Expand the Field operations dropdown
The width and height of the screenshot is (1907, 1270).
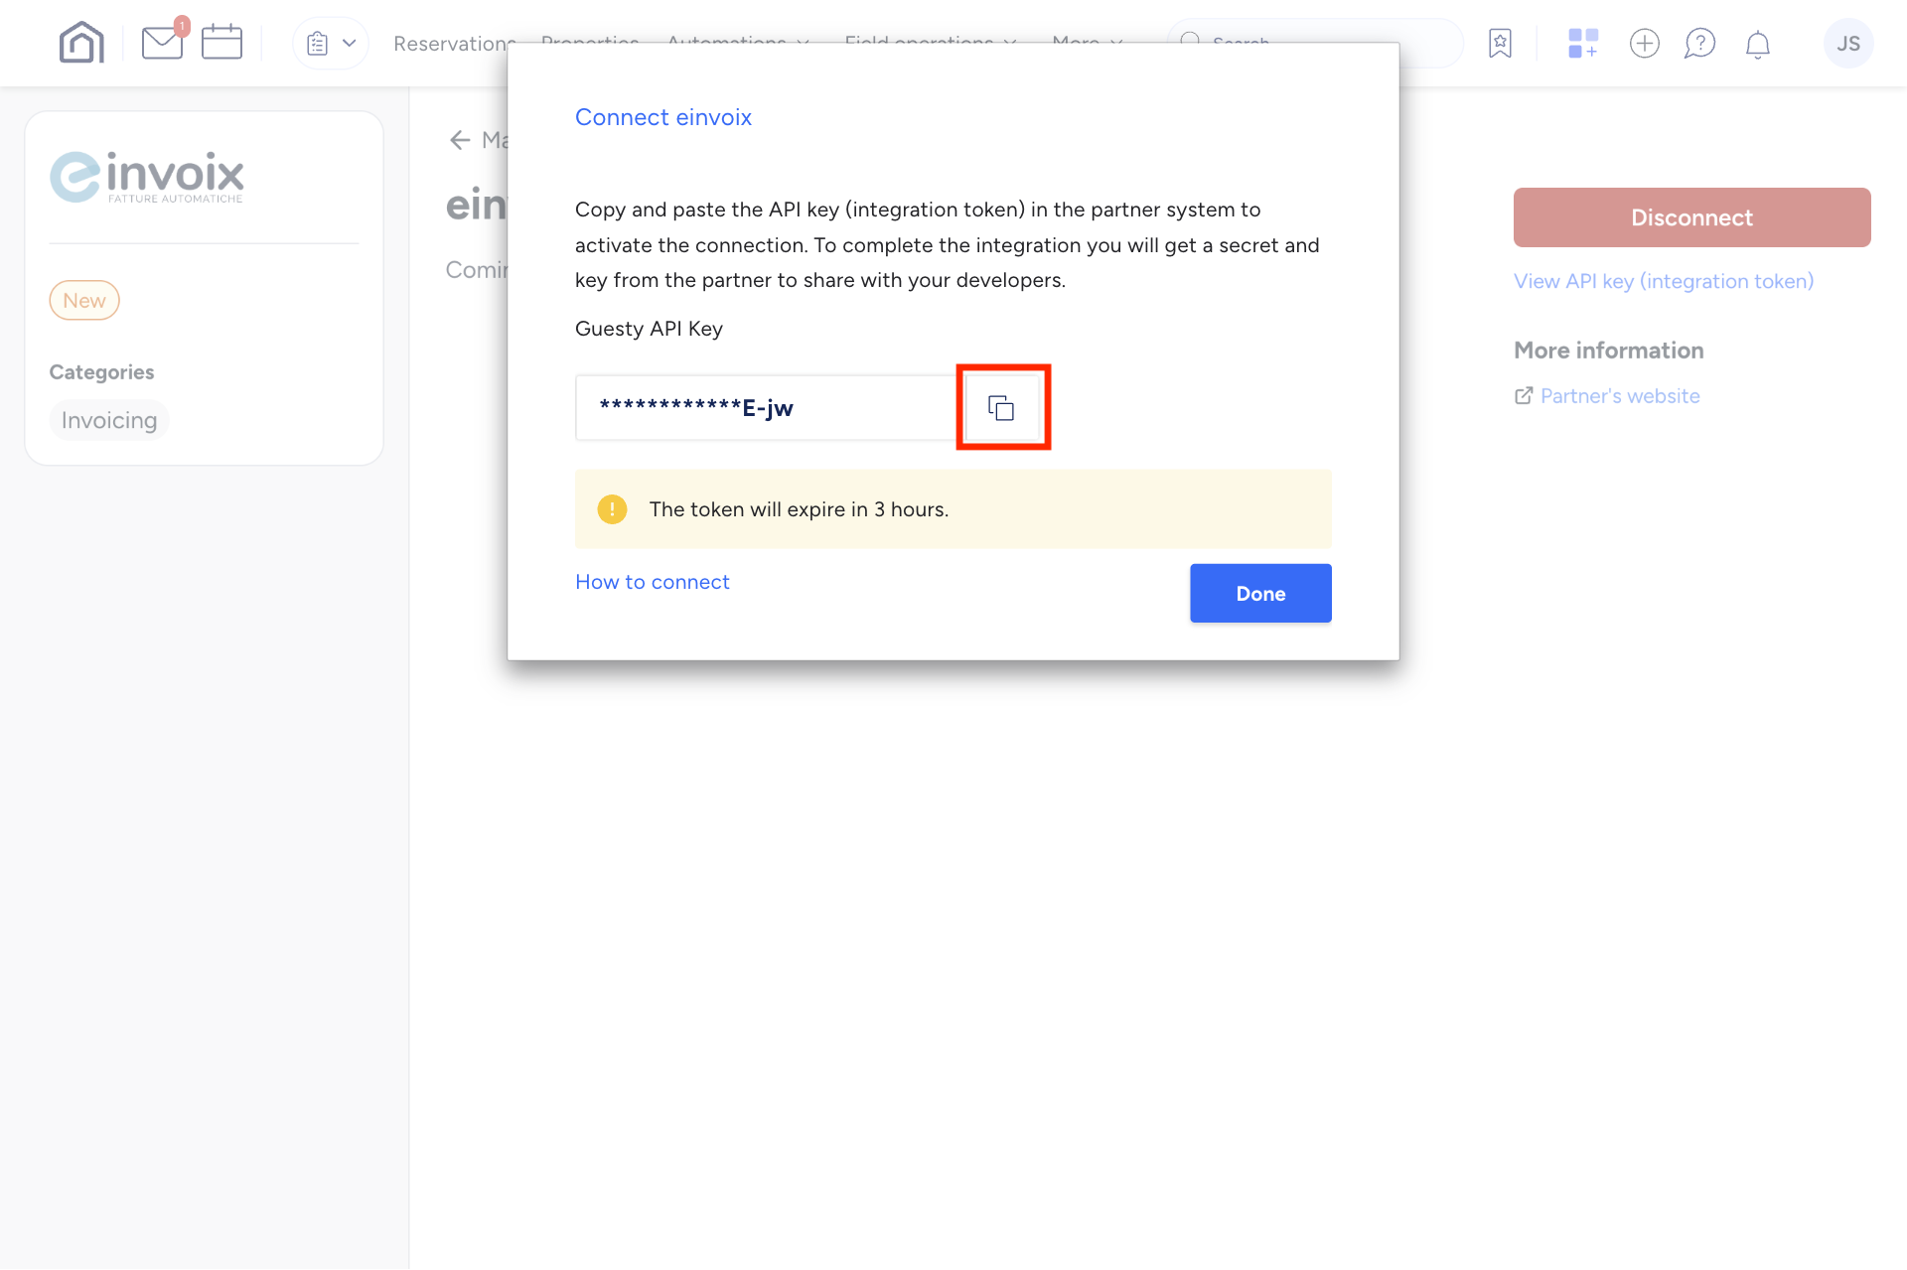pyautogui.click(x=929, y=43)
